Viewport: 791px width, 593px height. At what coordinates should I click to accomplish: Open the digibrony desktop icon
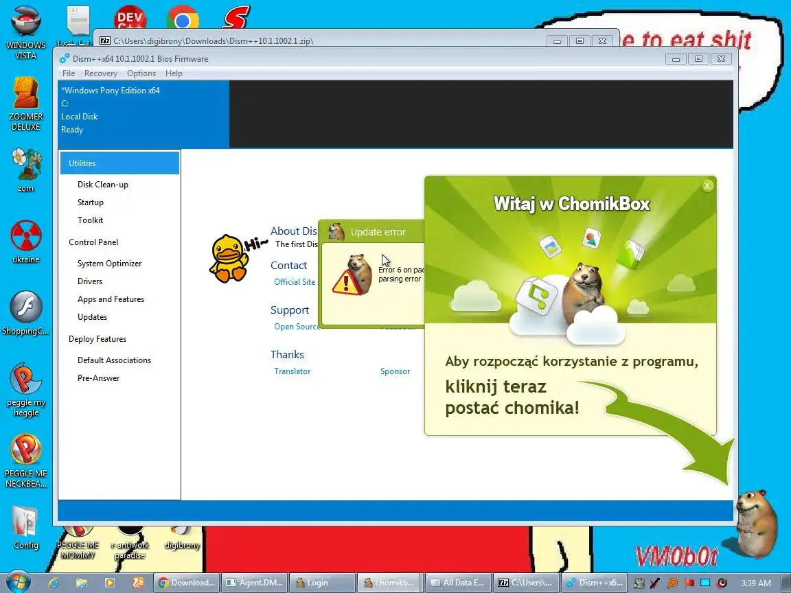pos(182,537)
